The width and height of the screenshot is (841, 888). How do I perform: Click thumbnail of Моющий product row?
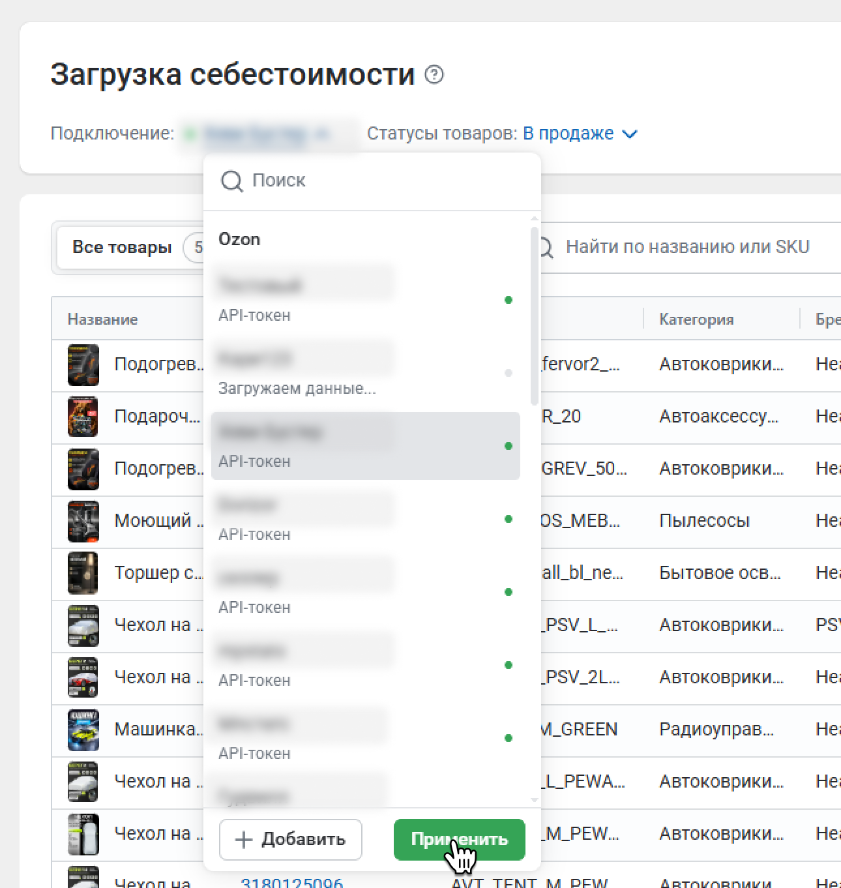point(83,521)
